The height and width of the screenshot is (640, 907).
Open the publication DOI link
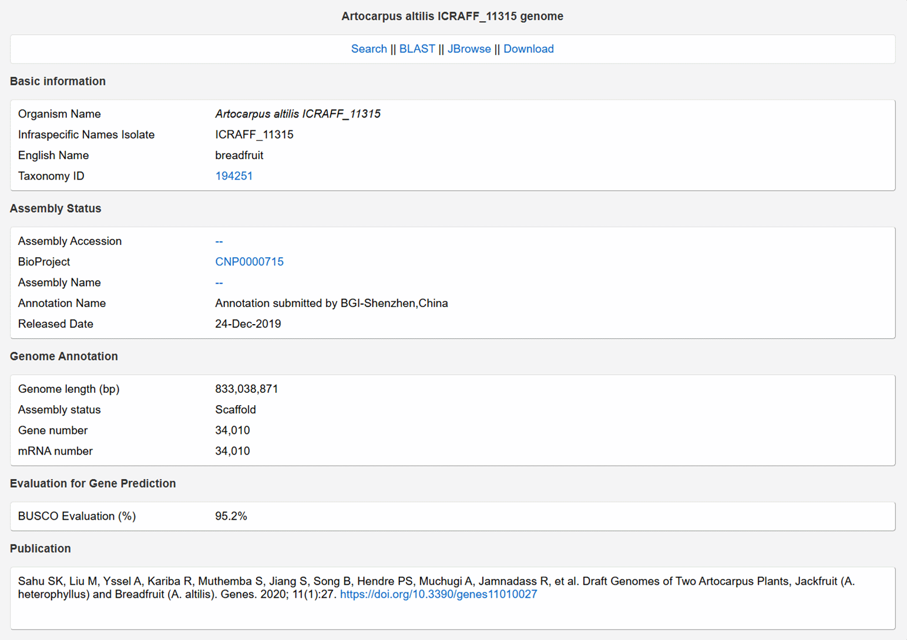click(438, 594)
